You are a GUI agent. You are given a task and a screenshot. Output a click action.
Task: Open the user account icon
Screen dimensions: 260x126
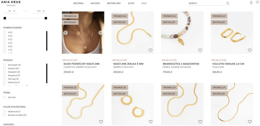(x=251, y=3)
